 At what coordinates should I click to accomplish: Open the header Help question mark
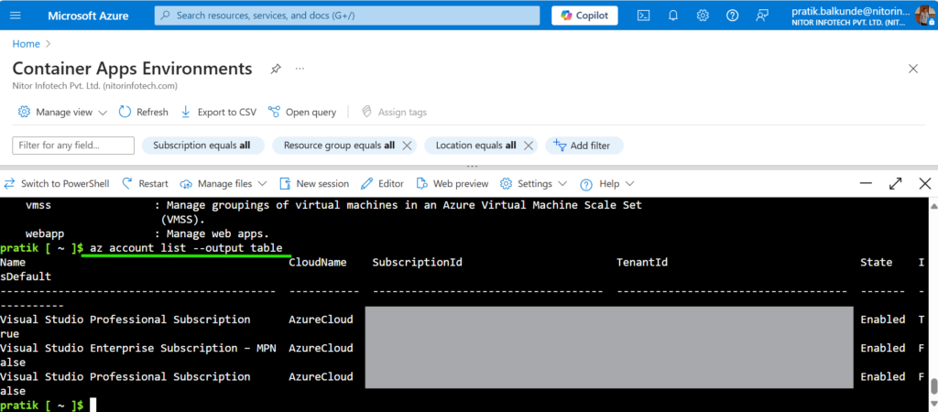pyautogui.click(x=732, y=16)
